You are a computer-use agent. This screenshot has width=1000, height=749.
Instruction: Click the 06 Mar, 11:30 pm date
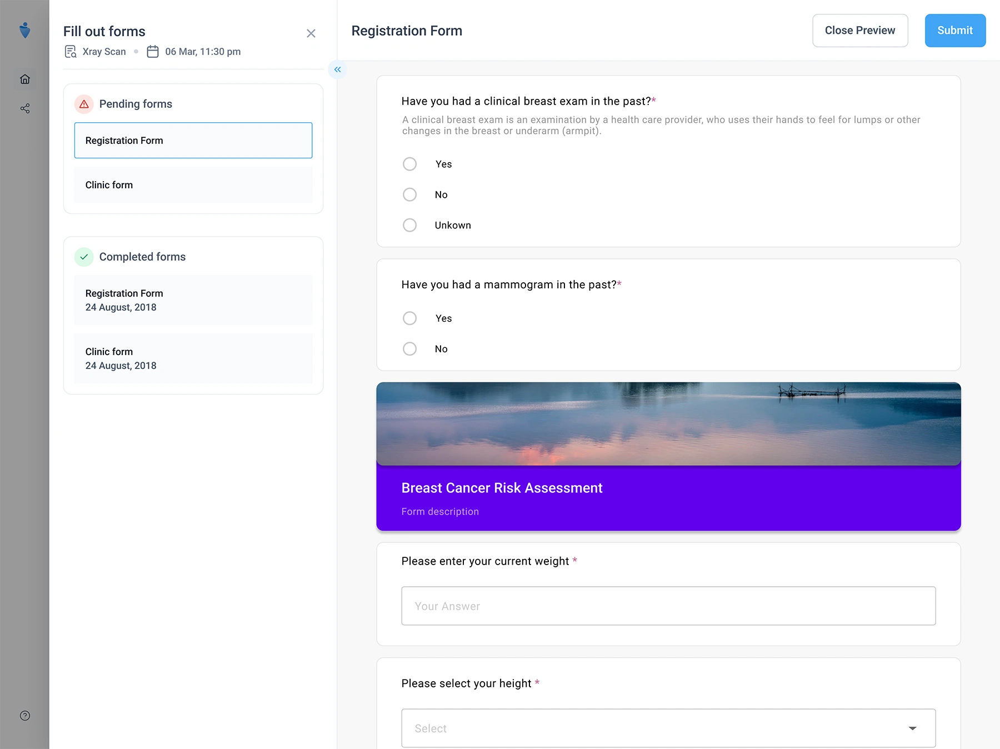(203, 52)
